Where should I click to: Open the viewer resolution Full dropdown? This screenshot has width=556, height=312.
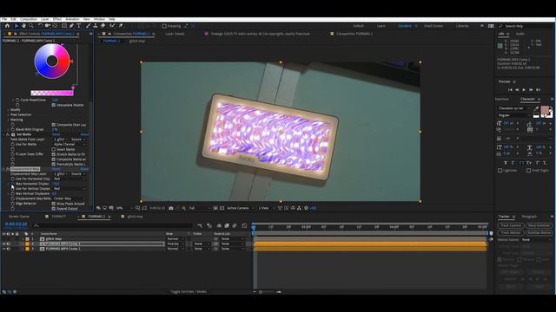coord(199,208)
